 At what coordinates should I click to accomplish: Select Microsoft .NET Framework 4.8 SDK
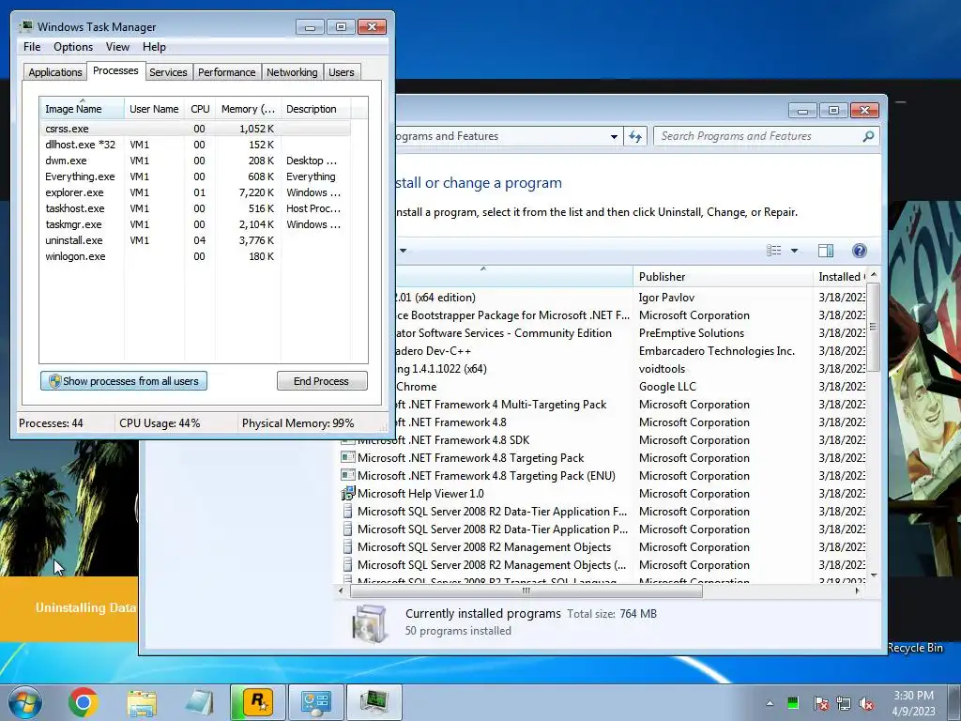443,440
